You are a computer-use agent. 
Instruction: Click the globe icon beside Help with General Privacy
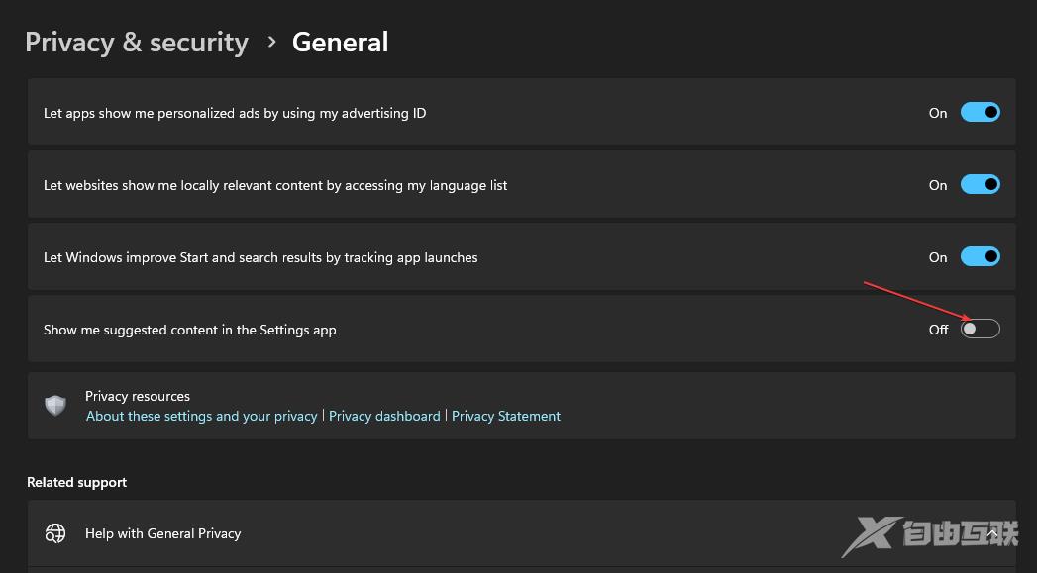point(55,533)
